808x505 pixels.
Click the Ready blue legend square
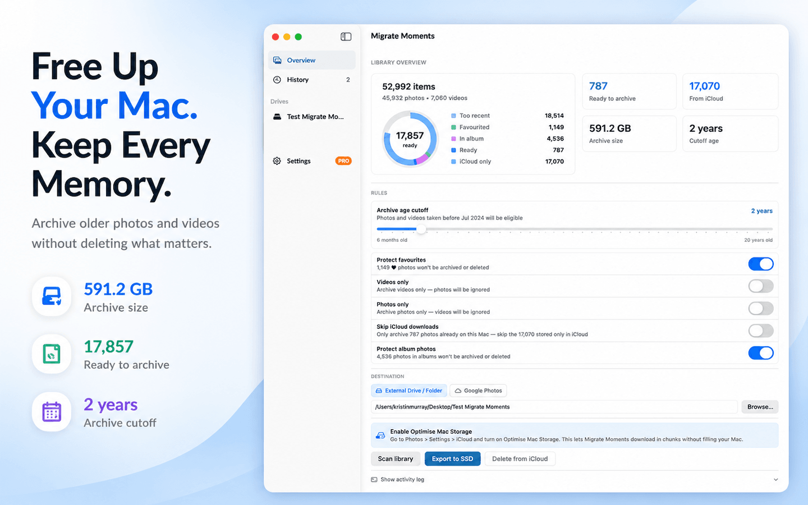(453, 150)
